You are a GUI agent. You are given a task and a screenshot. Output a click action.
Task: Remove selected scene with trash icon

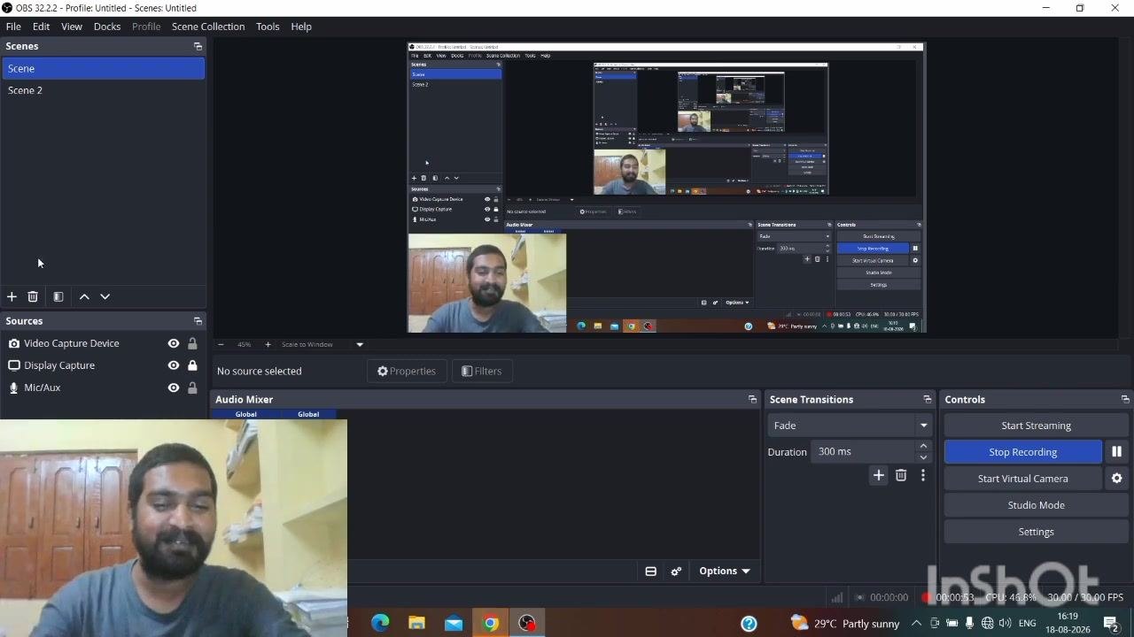(x=33, y=297)
